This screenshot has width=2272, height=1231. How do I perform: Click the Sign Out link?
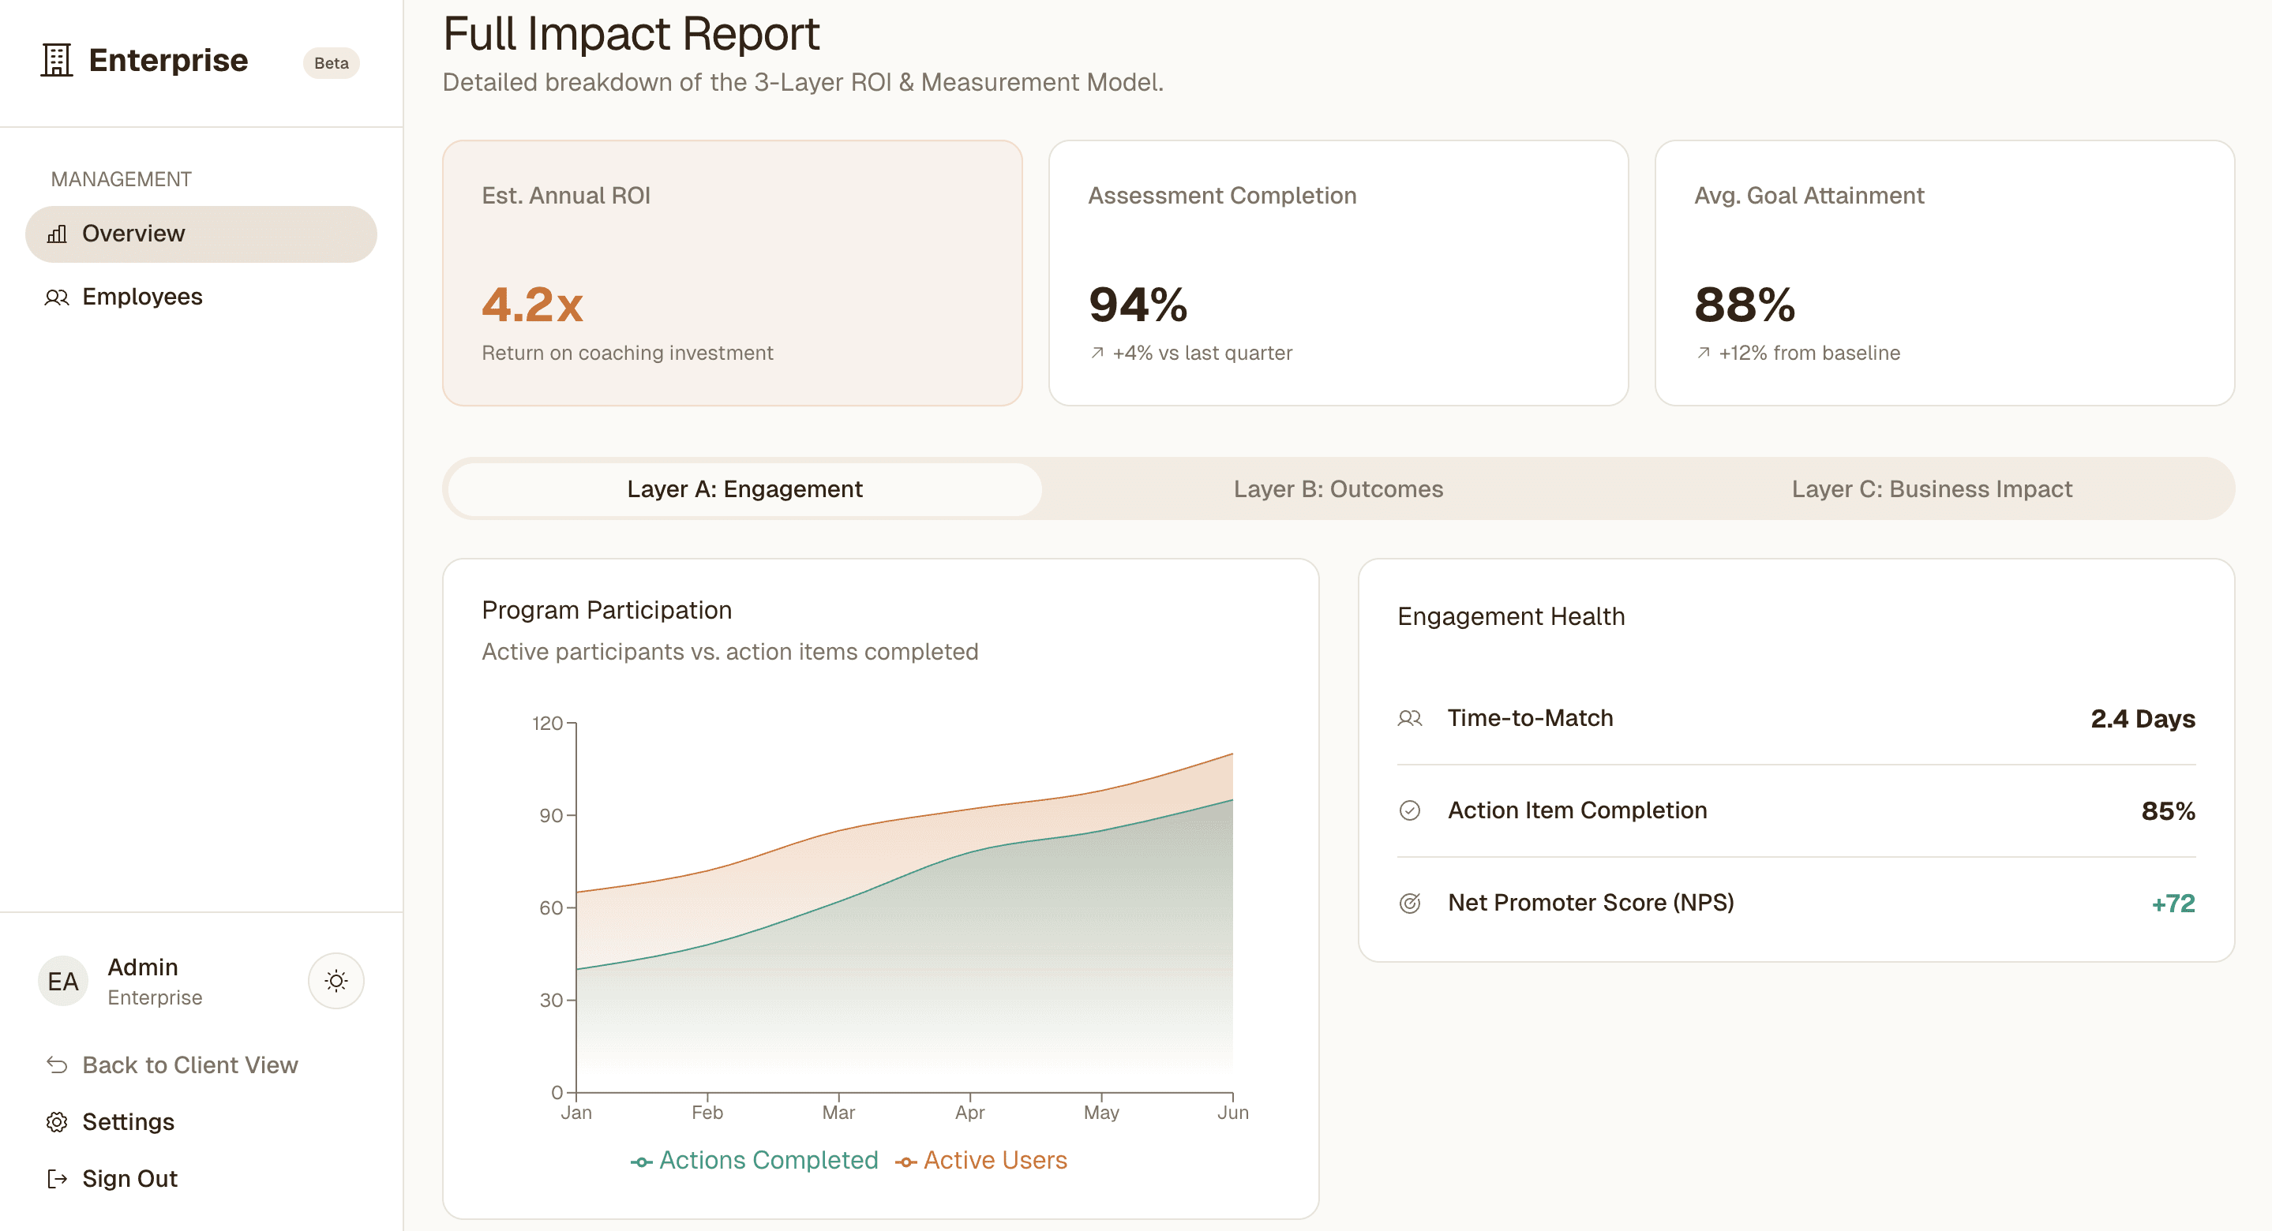(129, 1179)
